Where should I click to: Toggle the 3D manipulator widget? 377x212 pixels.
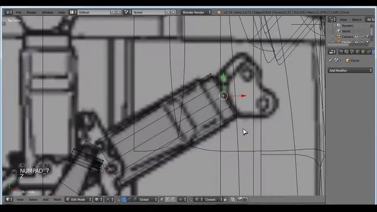click(118, 200)
